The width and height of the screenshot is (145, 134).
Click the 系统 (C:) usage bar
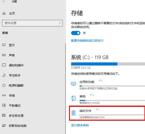[x=108, y=64]
